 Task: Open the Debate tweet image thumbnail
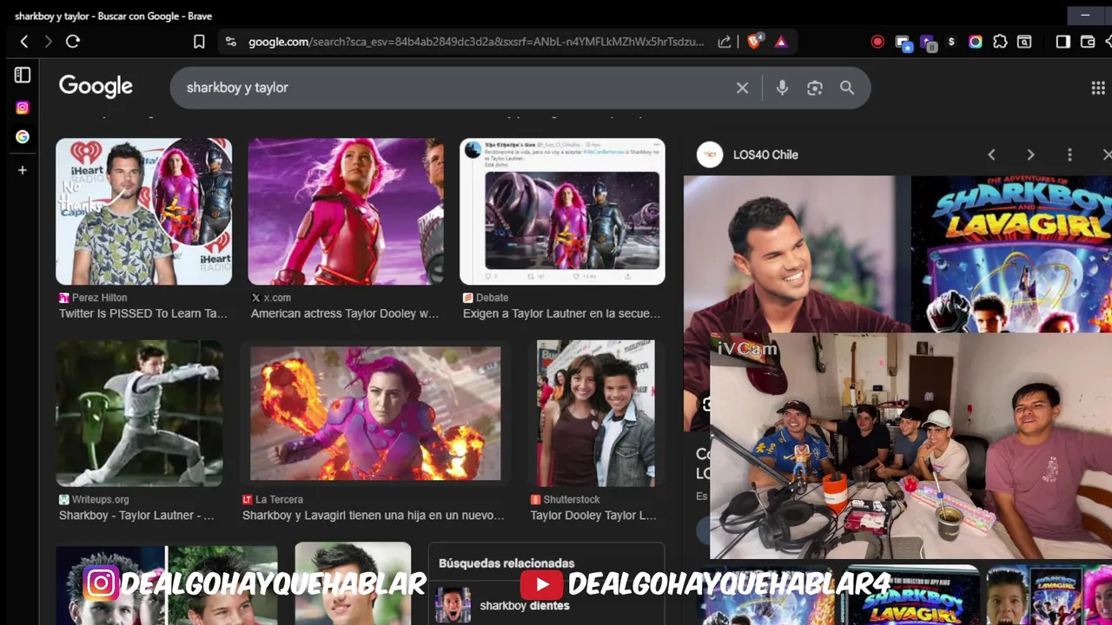click(562, 212)
